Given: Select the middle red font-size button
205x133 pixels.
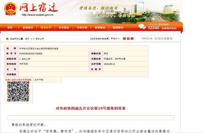Looking at the screenshot, I should [128, 38].
